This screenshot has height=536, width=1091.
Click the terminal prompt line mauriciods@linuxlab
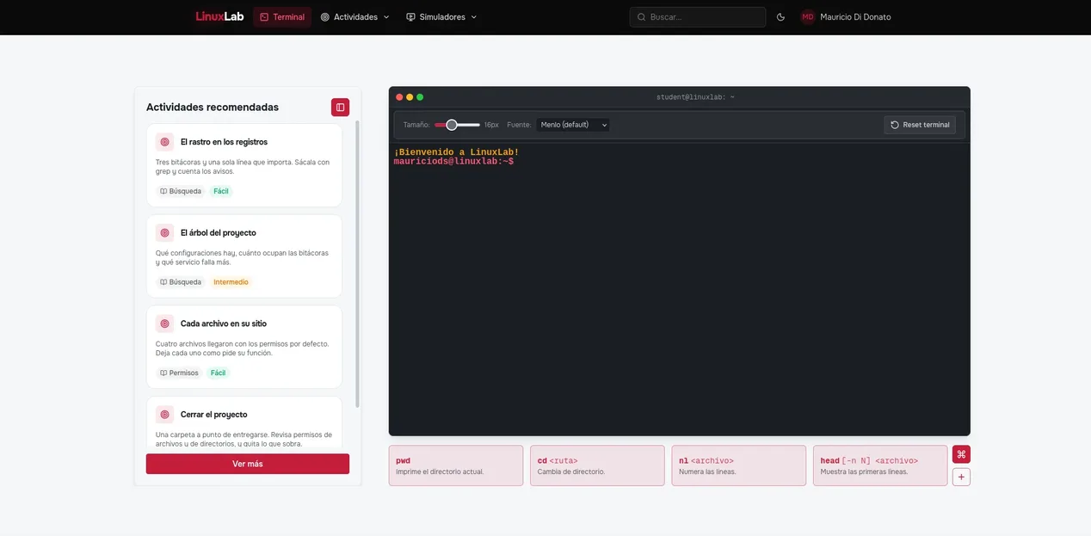453,162
